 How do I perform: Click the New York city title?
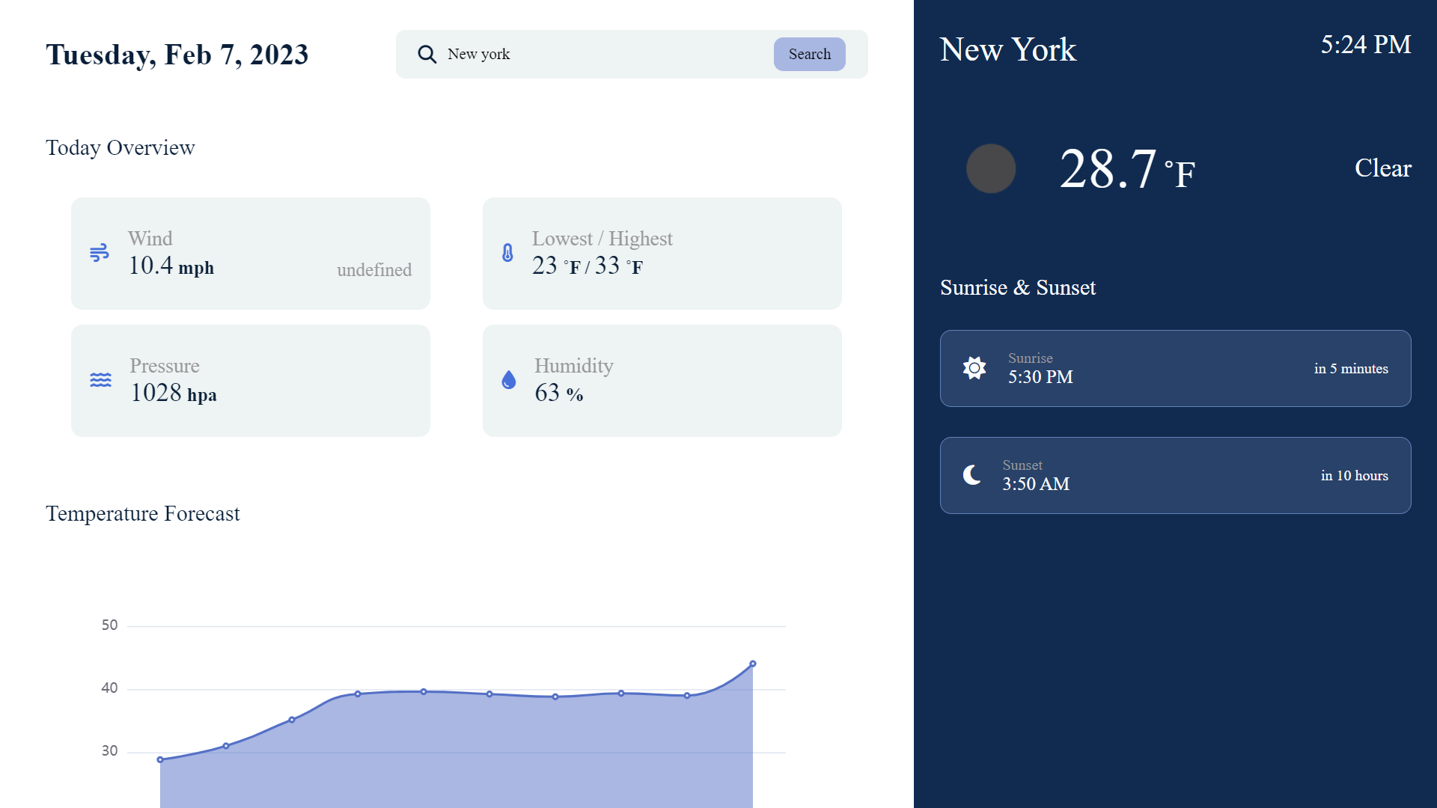[1007, 49]
